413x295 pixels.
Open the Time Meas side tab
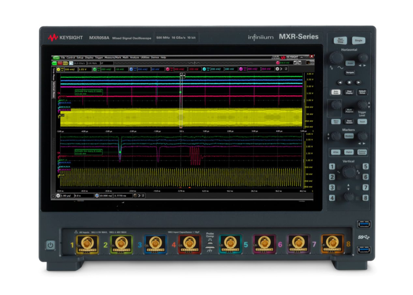[x=54, y=74]
